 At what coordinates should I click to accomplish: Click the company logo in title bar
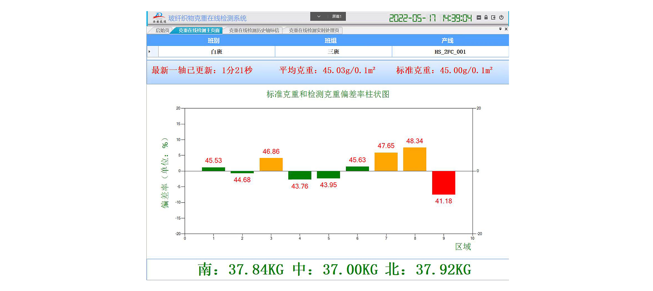tap(159, 18)
